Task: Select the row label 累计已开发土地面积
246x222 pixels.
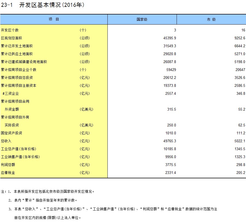Action: tap(17, 46)
